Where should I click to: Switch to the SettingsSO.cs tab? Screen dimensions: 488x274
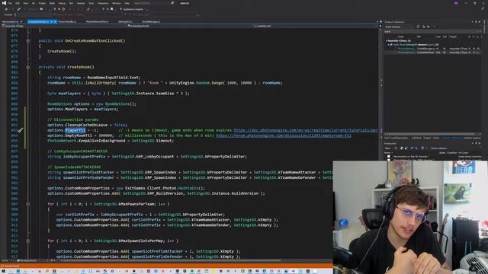[x=125, y=22]
